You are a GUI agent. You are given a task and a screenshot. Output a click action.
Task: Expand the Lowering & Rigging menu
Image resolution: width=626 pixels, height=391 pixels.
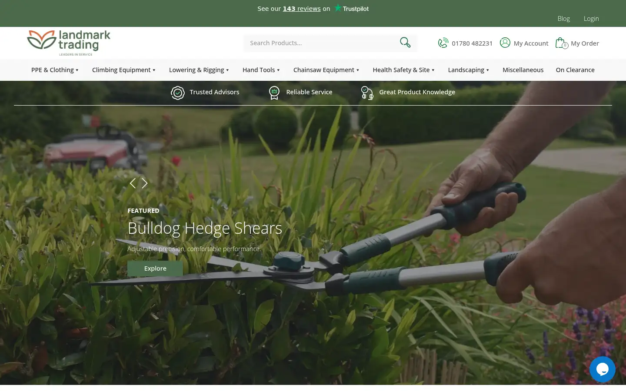point(199,70)
